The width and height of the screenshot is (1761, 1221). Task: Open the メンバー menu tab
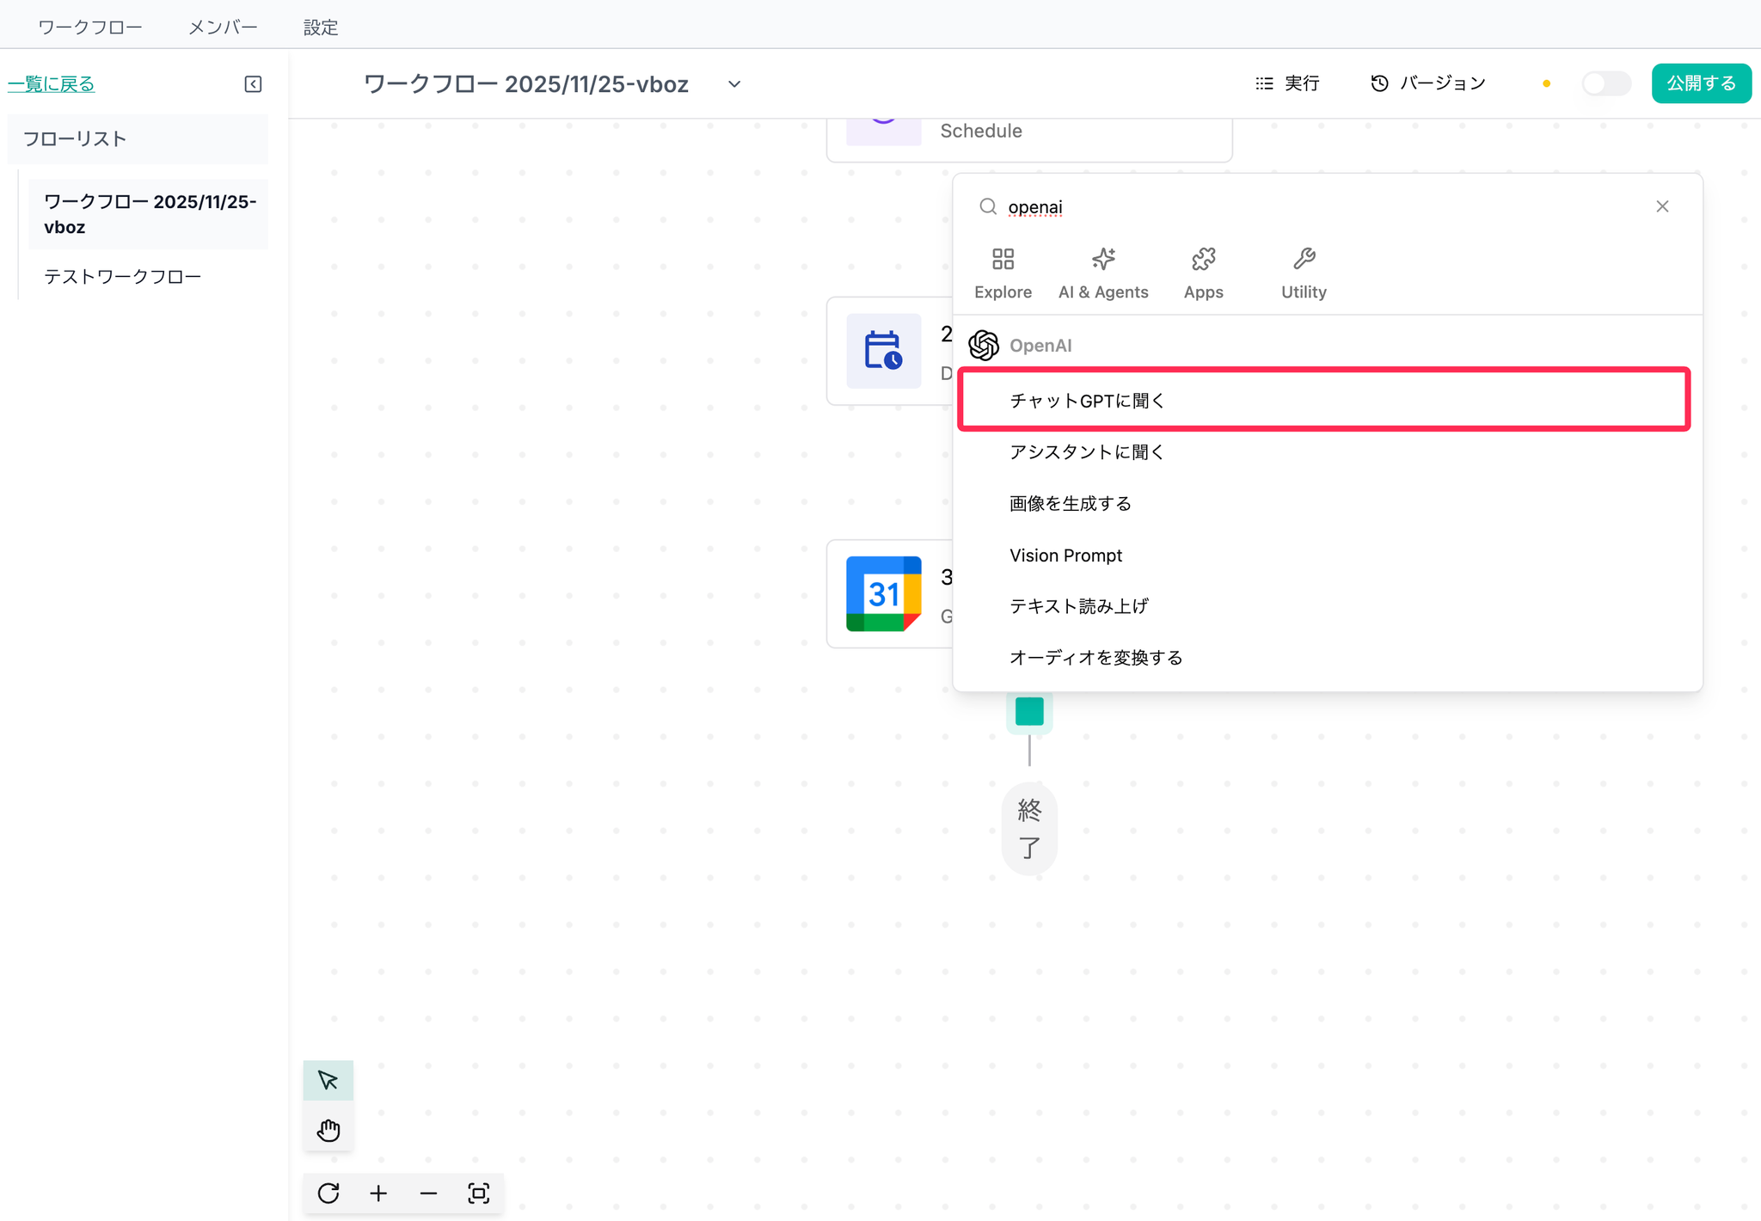point(223,27)
